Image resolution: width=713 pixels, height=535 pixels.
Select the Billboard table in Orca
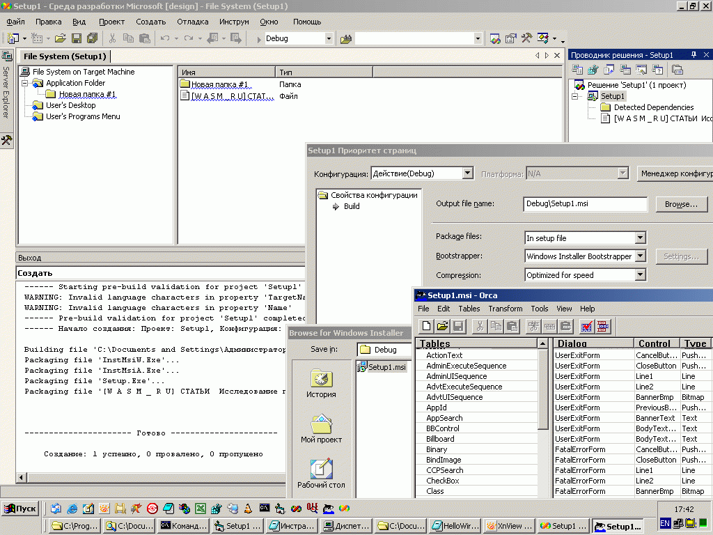point(440,439)
